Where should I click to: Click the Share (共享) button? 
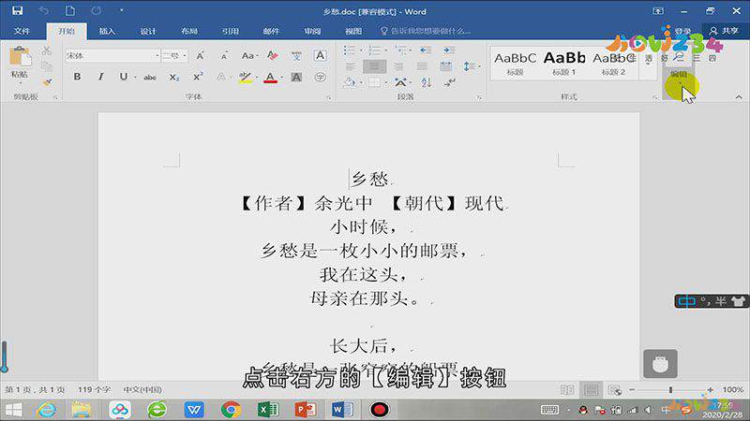(724, 31)
